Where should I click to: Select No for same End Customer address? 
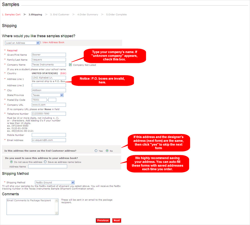[x=107, y=151]
